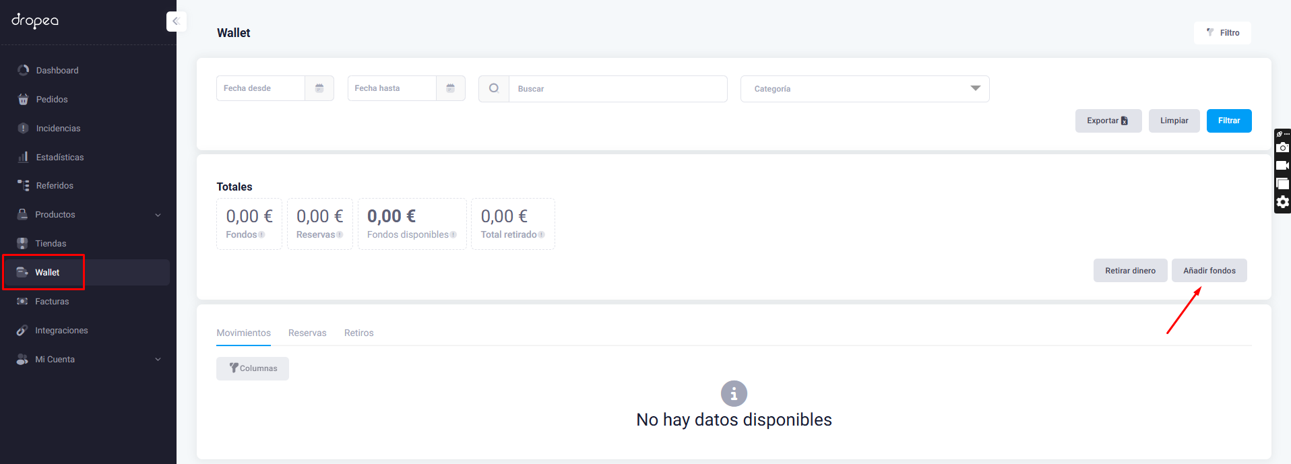
Task: Click the video record icon on right edge
Action: pyautogui.click(x=1283, y=166)
